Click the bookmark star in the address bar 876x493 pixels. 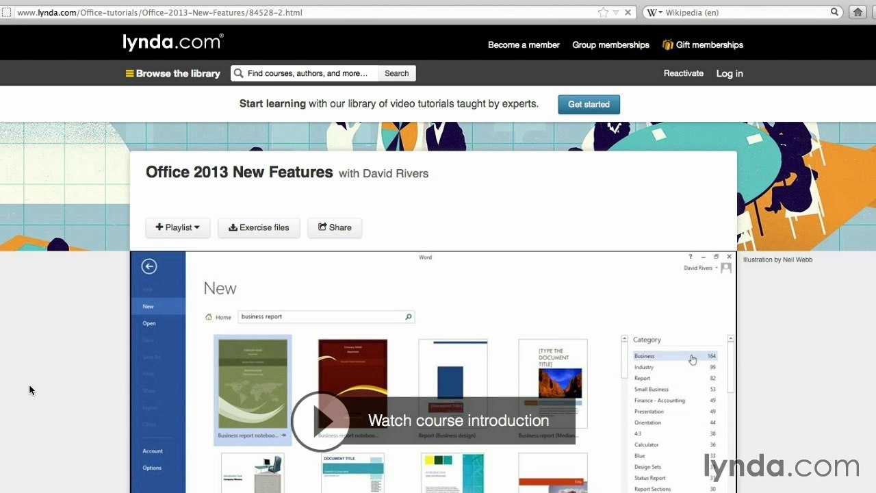coord(603,12)
